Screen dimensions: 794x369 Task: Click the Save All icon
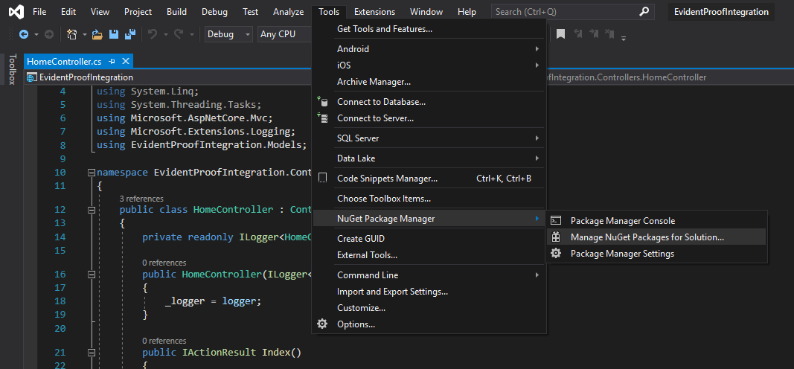click(129, 34)
